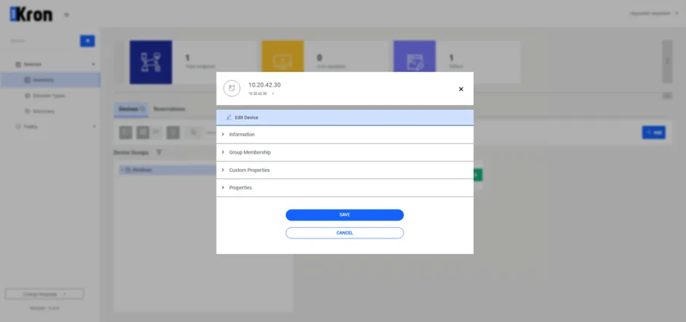Expand the Custom Properties section
686x322 pixels.
click(x=344, y=170)
